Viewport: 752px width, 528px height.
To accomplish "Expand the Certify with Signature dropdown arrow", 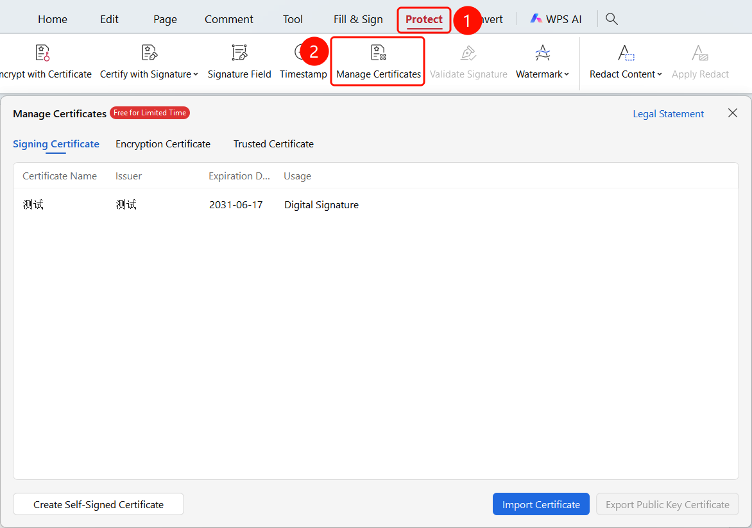I will pos(196,75).
